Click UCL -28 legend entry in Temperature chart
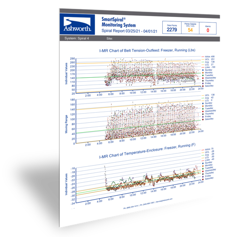 coord(208,152)
